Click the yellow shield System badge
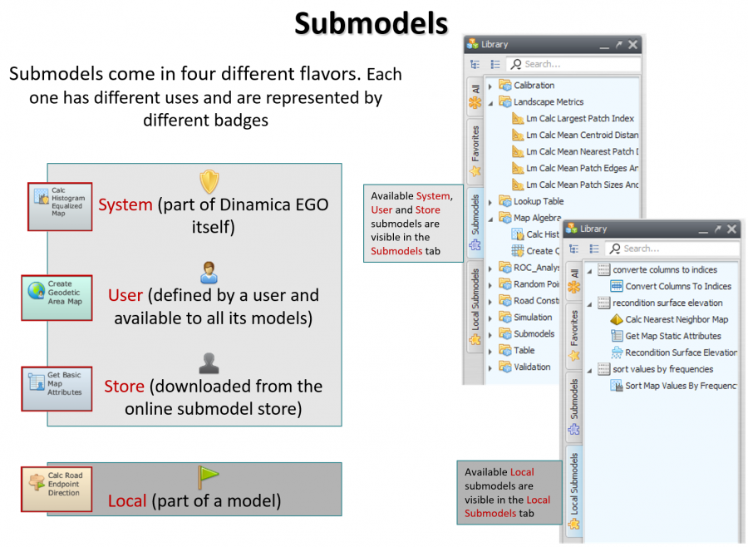The width and height of the screenshot is (748, 547). pos(209,182)
